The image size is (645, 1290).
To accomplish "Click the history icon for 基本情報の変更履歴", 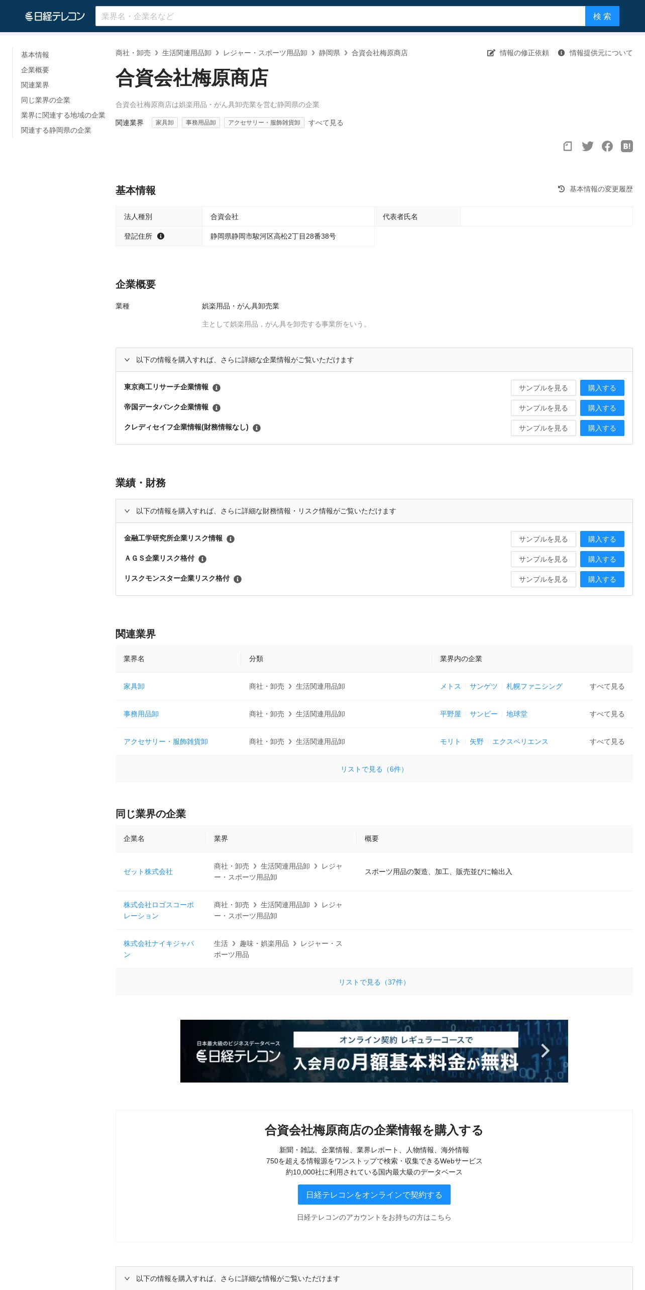I will click(x=561, y=189).
